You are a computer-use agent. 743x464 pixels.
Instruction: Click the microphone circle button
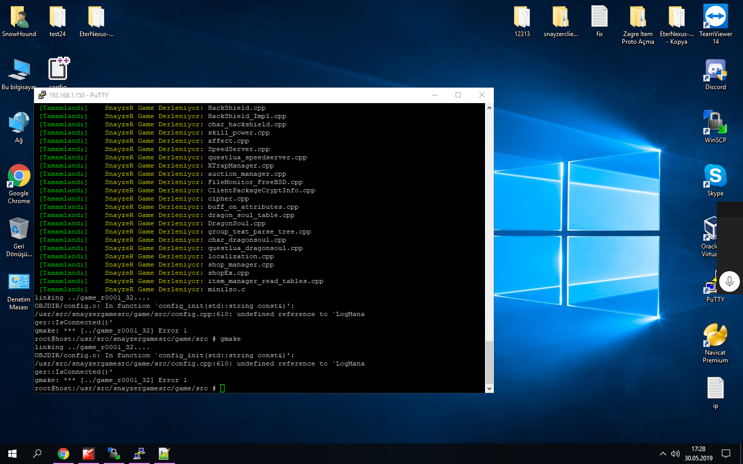pos(730,281)
